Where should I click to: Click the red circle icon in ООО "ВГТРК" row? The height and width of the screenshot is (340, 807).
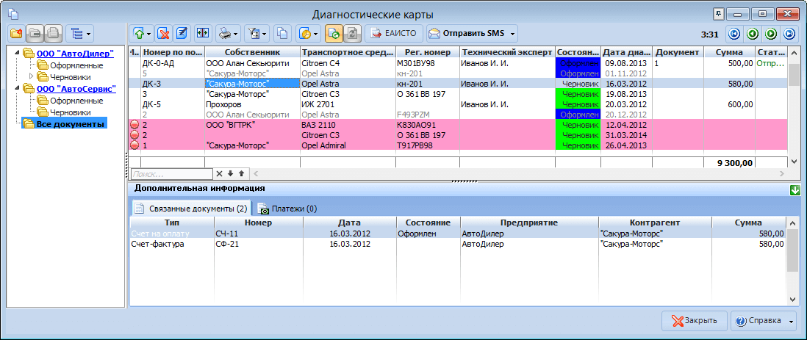134,125
